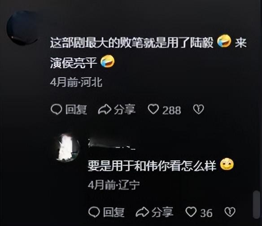Tap heart icon on the Liaoning reply
This screenshot has width=262, height=226.
click(191, 212)
